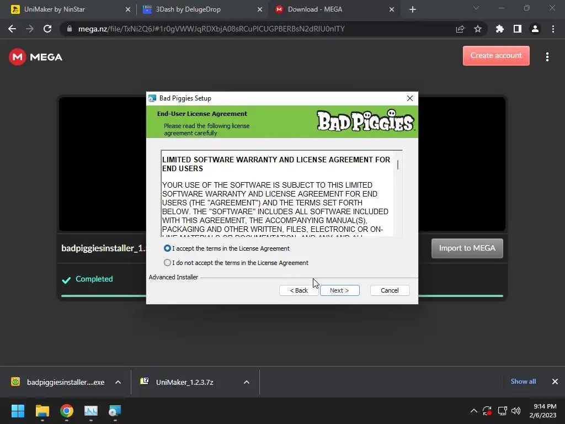
Task: Click the Completed checkmark status
Action: [x=87, y=279]
